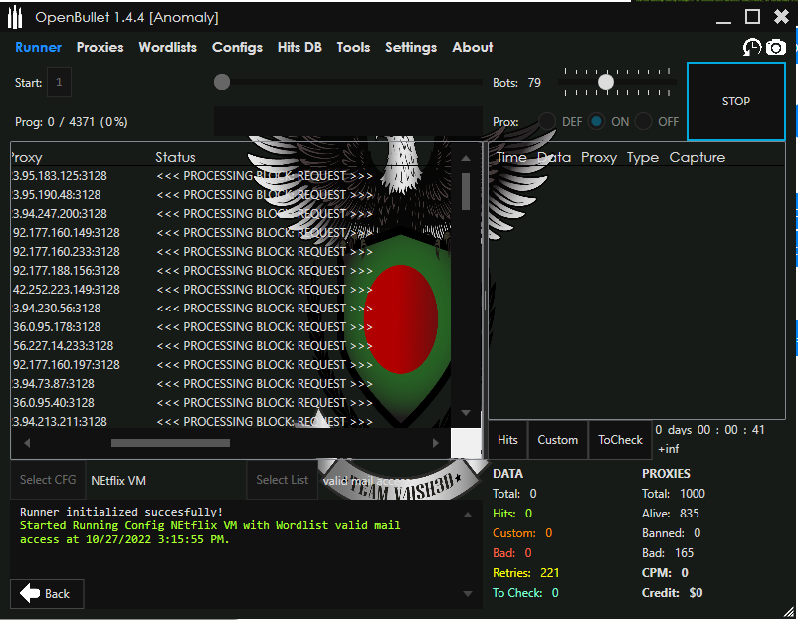Click the "Retries: 221" statistic
This screenshot has width=798, height=621.
(525, 573)
